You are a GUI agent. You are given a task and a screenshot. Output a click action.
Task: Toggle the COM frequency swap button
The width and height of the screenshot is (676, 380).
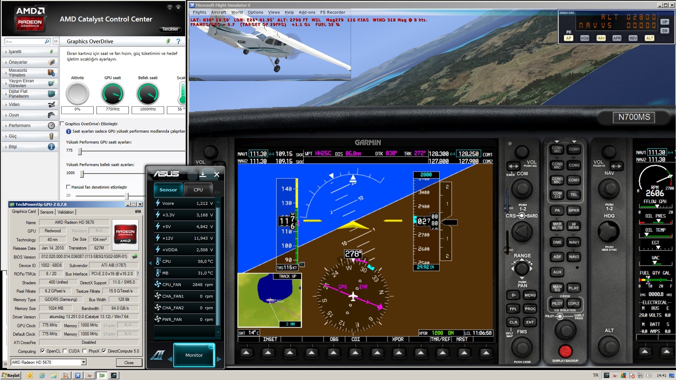tap(513, 166)
